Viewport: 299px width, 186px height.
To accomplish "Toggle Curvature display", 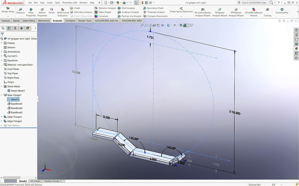I will pyautogui.click(x=101, y=16).
